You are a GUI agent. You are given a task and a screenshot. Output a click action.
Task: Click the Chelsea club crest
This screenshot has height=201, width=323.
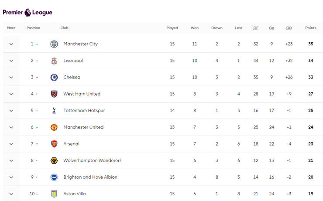tap(54, 77)
